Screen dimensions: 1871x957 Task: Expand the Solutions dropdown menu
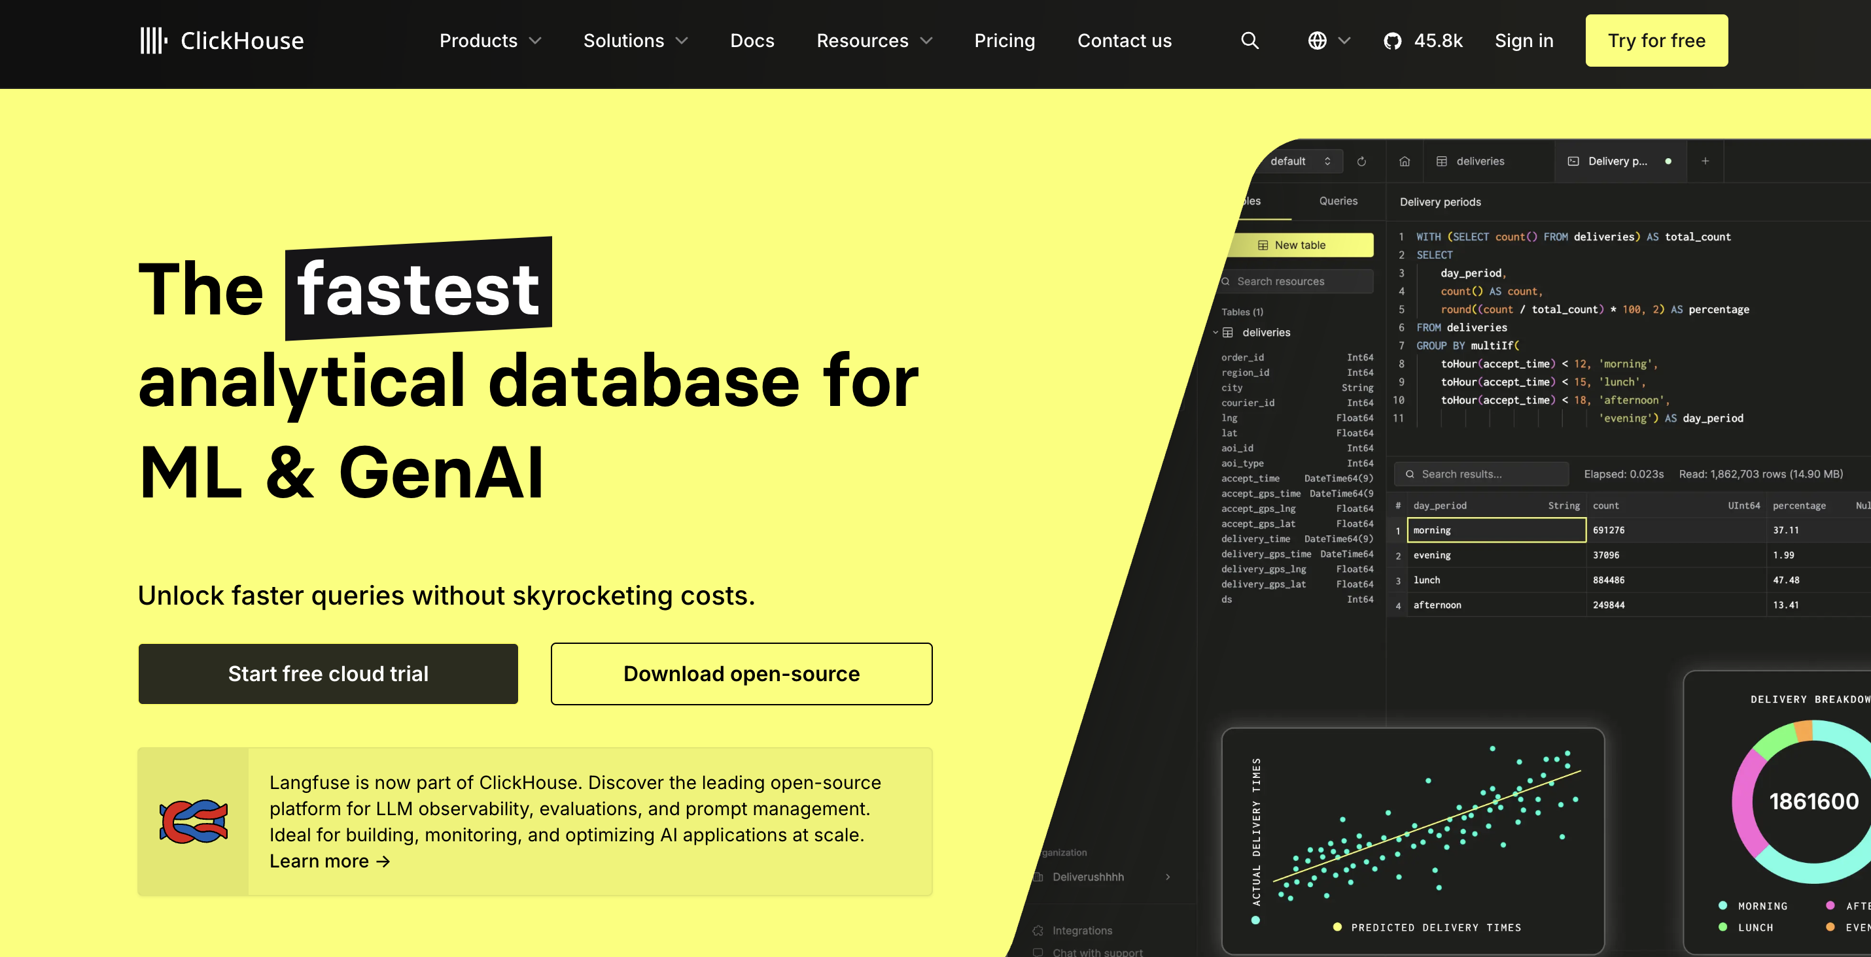coord(635,41)
